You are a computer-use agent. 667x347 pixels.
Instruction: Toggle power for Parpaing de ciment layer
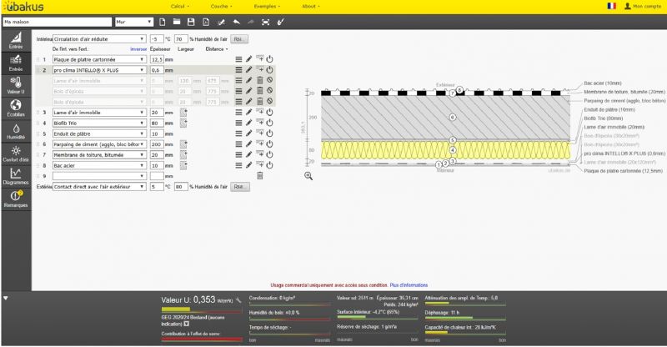coord(269,144)
